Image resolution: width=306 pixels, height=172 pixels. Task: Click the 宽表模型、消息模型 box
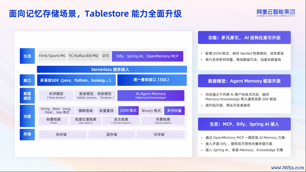pos(95,95)
